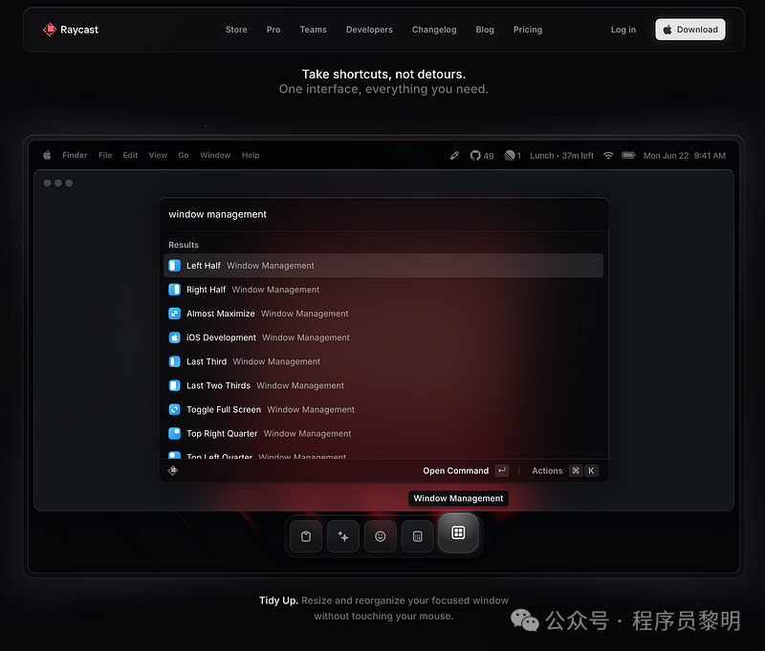The image size is (765, 651).
Task: Select the Right Half result
Action: tap(383, 290)
